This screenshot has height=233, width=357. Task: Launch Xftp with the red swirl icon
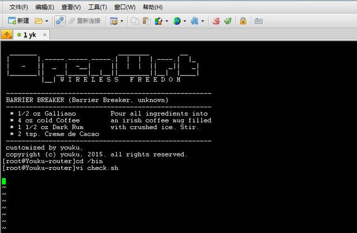[216, 21]
